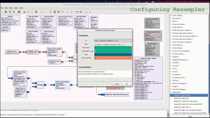Screen dimensions: 210x118
Task: Expand the Sinks (New) category
Action: point(171,27)
